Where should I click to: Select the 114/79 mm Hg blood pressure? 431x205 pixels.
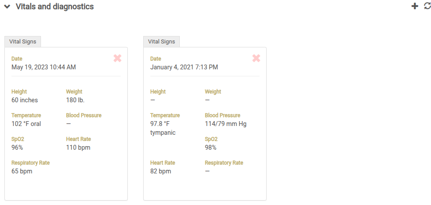click(x=226, y=124)
